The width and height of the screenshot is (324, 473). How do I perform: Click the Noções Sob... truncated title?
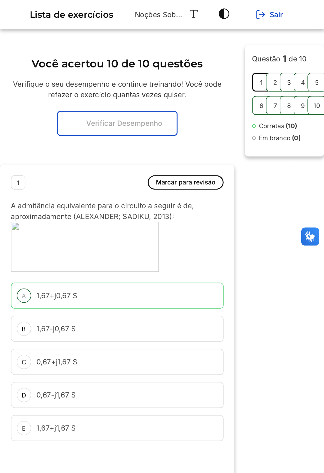click(x=158, y=14)
